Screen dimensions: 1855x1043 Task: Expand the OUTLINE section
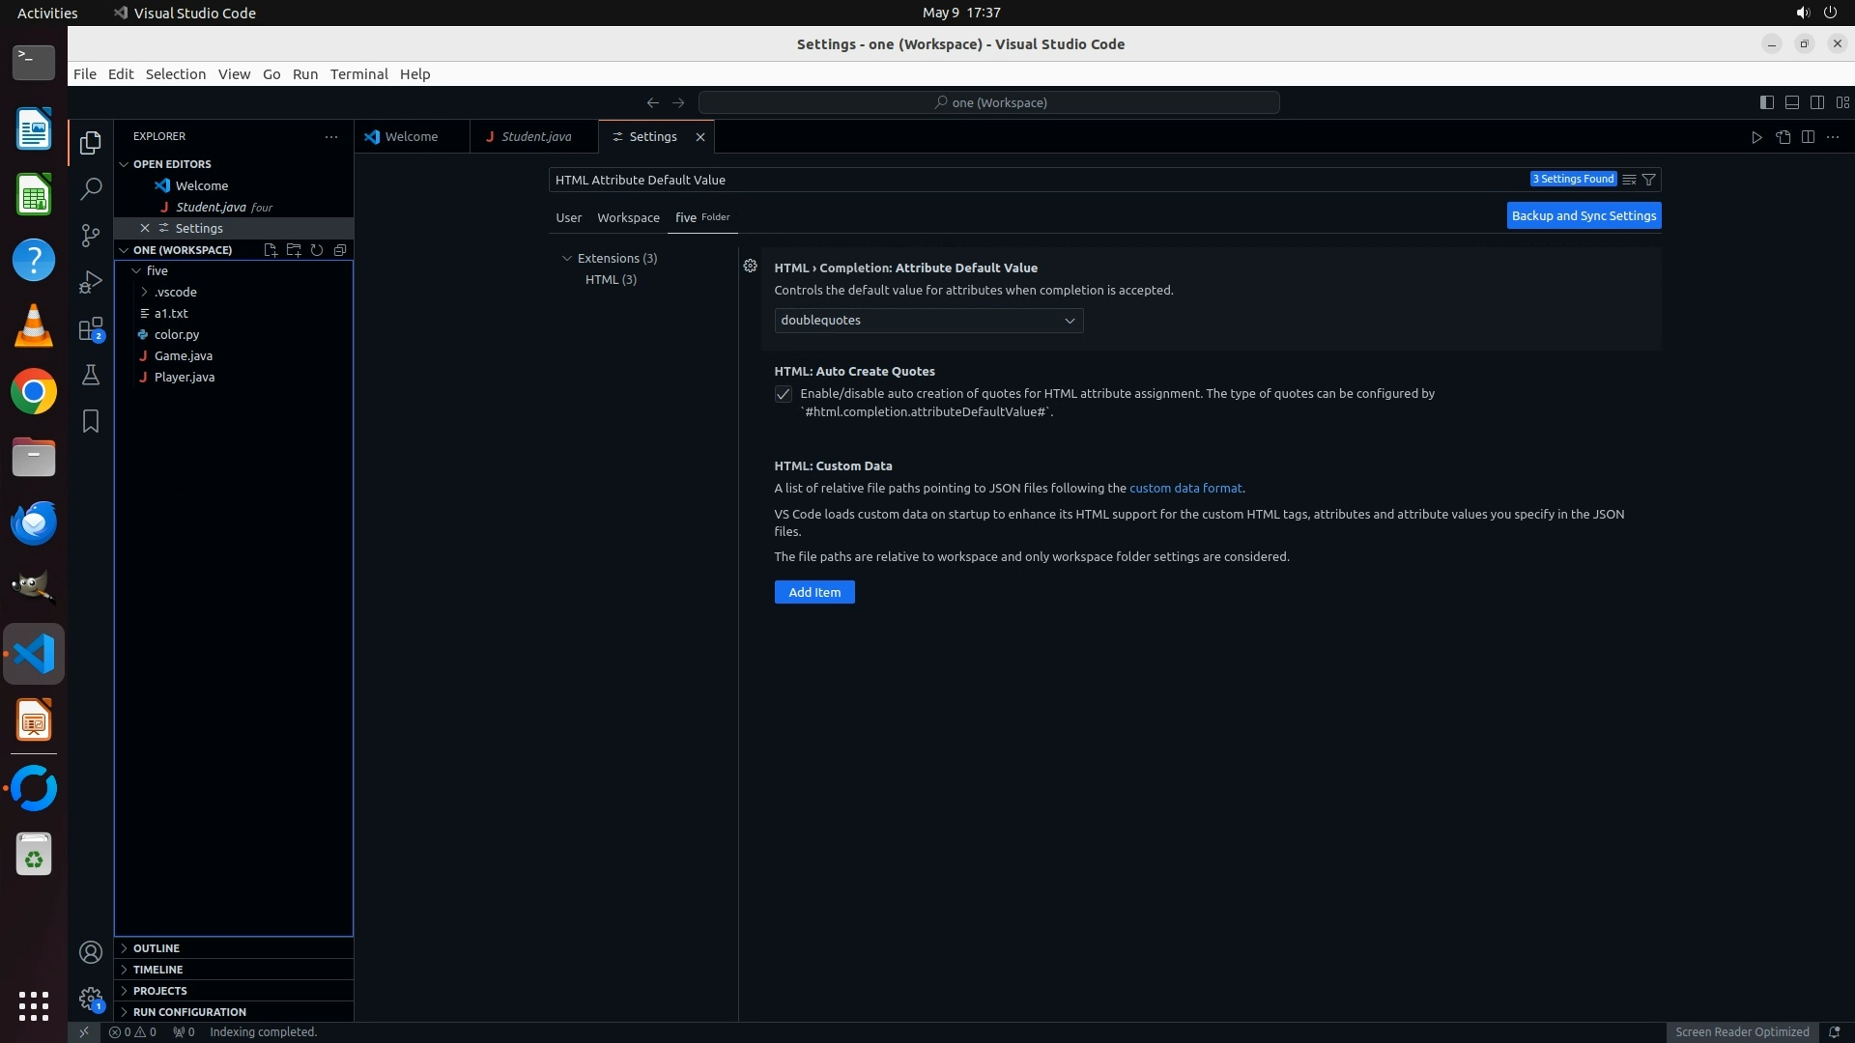tap(157, 948)
